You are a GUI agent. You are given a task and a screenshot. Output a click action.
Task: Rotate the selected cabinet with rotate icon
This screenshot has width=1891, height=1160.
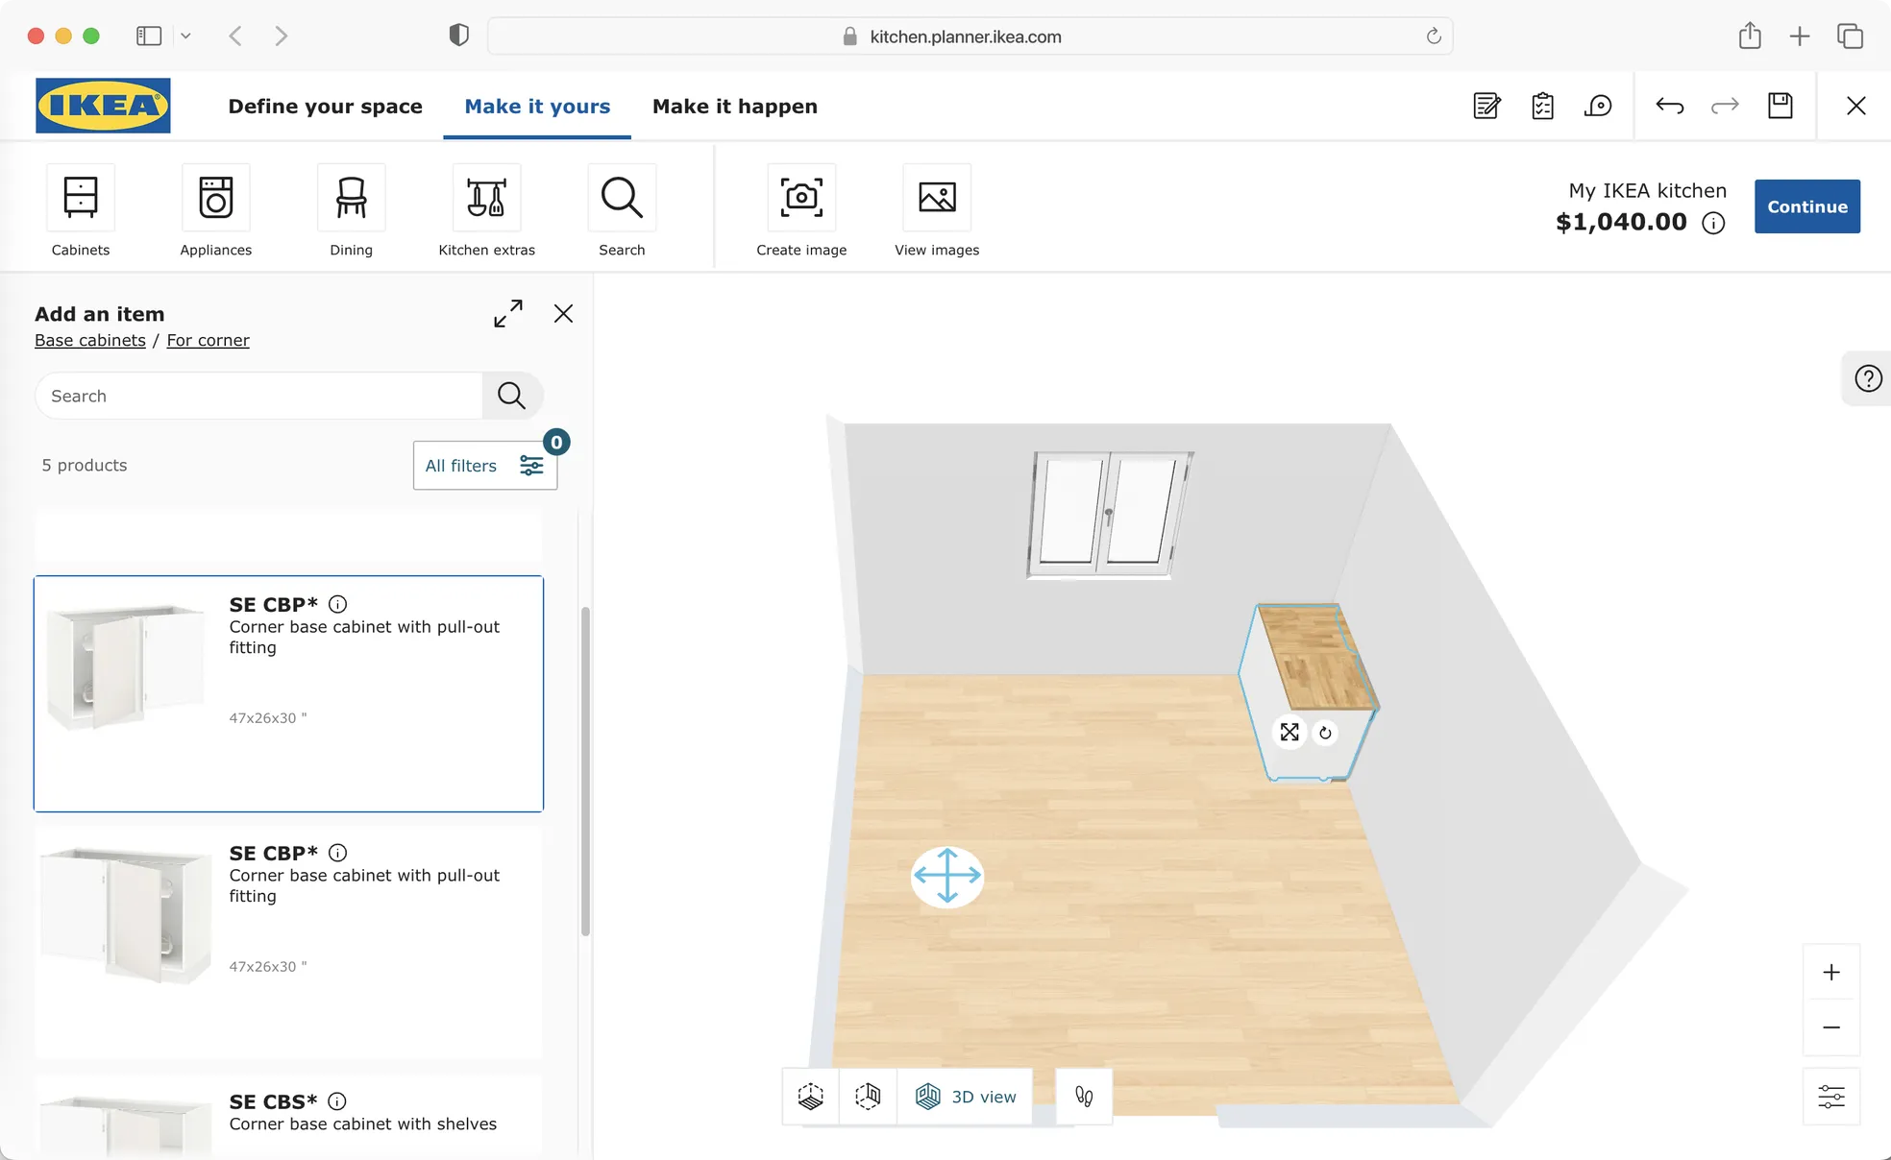click(x=1325, y=733)
